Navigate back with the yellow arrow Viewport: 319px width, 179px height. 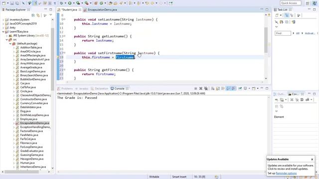[x=153, y=3]
